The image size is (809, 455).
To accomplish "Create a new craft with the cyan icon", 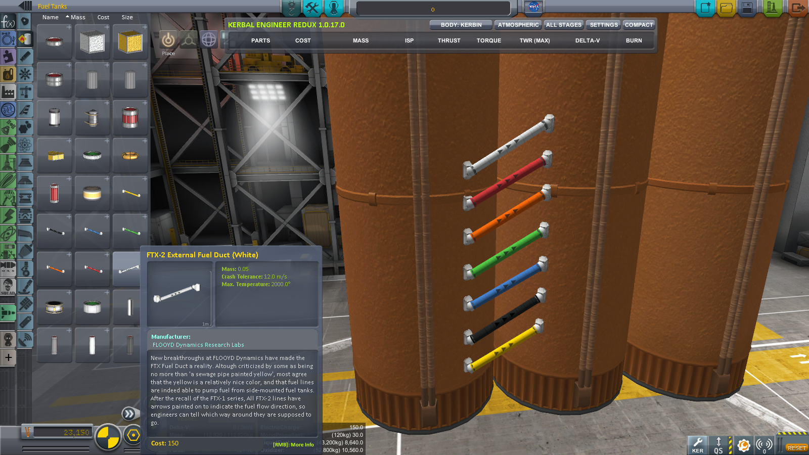I will pos(705,8).
